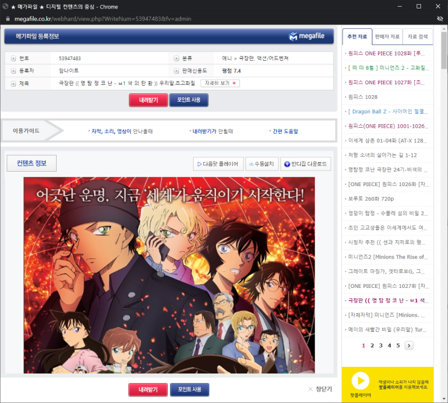Open 명탐정 코난 극장판 24기 link
Screen dimensions: 448x403
[x=388, y=169]
